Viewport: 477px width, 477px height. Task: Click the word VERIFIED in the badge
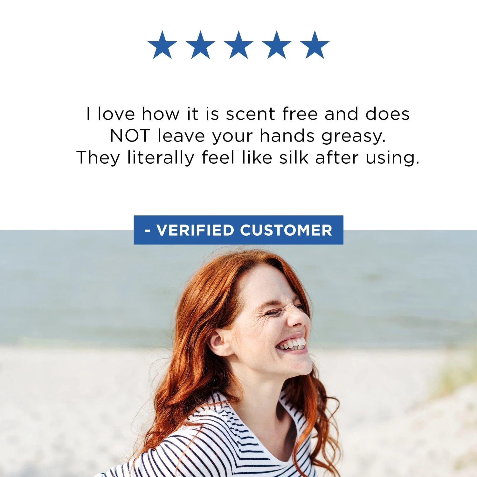point(195,230)
